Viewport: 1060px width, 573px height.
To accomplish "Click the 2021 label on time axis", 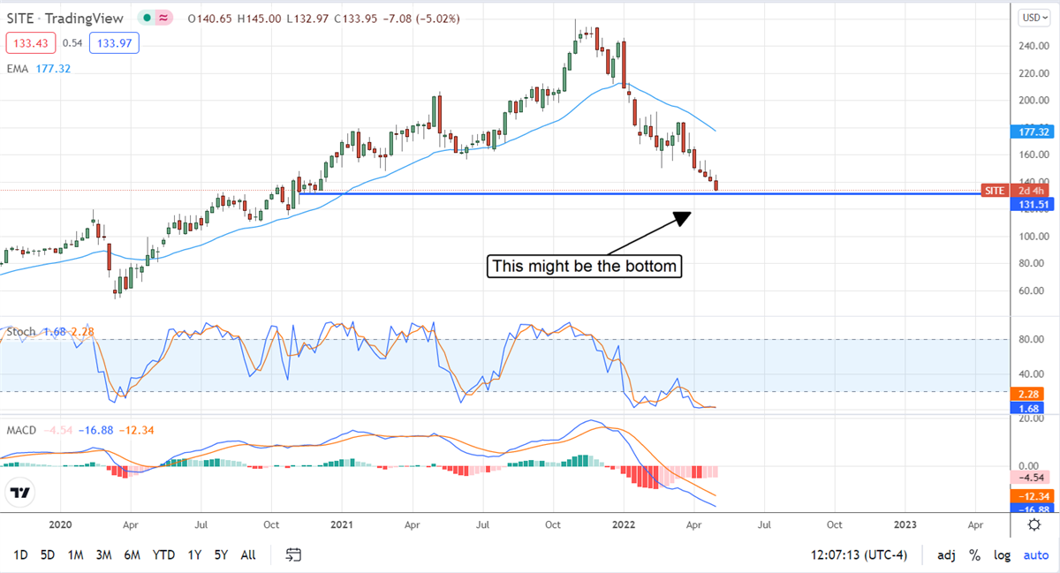I will click(342, 524).
